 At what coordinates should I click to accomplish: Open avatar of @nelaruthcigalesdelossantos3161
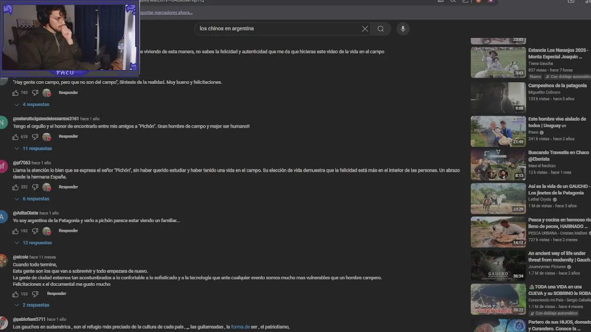click(x=3, y=122)
